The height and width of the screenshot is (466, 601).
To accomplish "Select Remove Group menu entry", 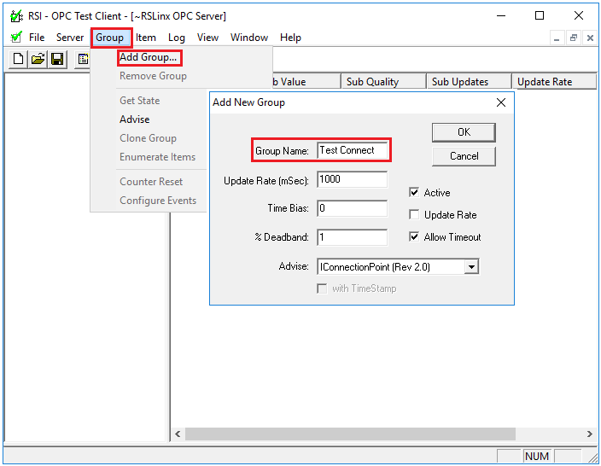I will click(x=153, y=76).
